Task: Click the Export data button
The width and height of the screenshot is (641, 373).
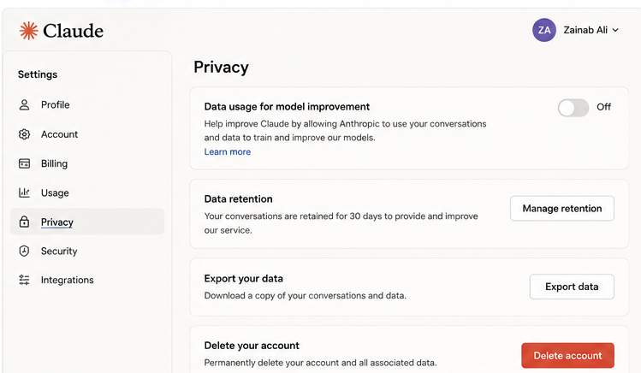Action: 572,287
